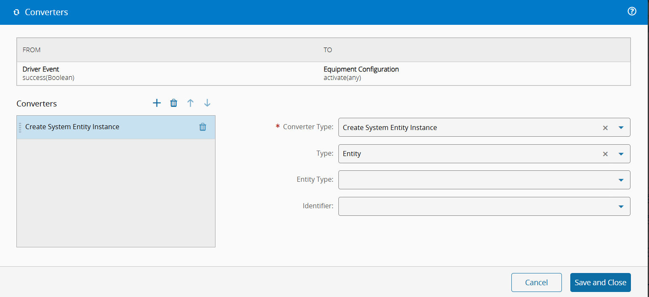Screen dimensions: 649x297
Task: Select the Equipment Configuration cell
Action: click(x=361, y=73)
